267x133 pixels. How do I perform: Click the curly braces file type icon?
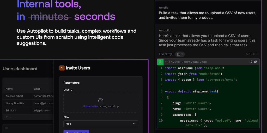(x=166, y=62)
